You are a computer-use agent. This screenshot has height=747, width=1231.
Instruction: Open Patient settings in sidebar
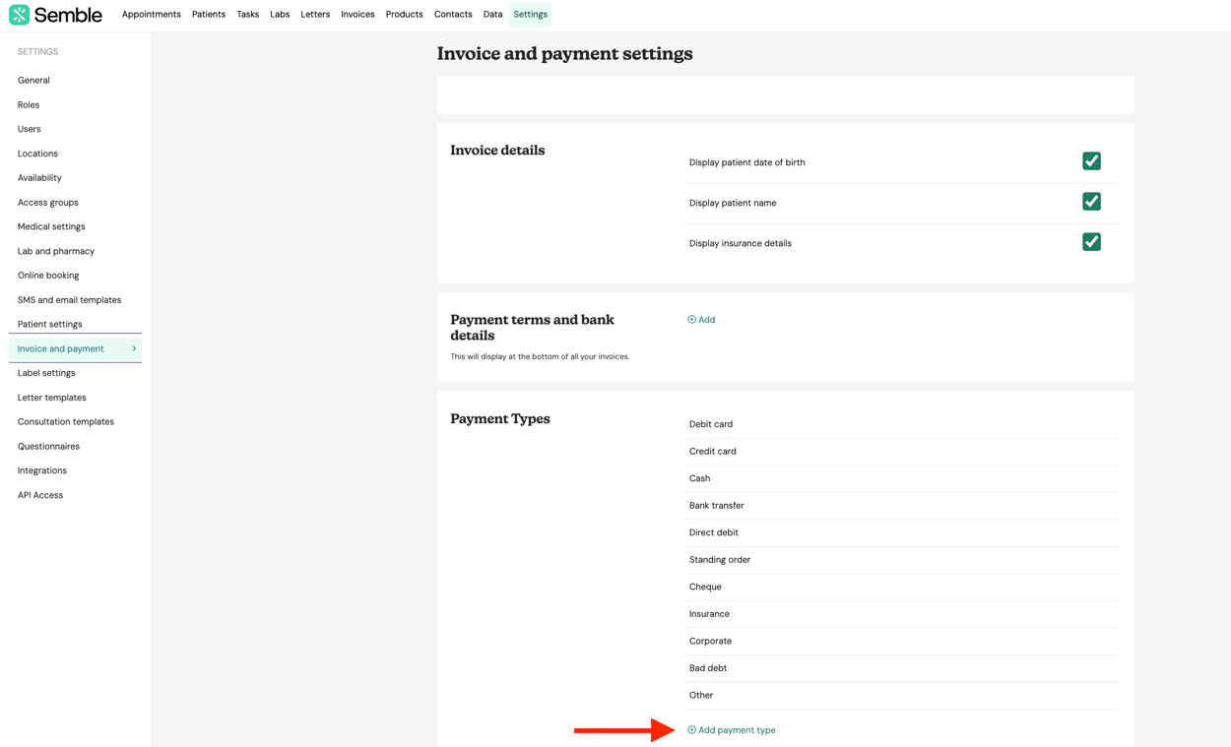point(50,324)
